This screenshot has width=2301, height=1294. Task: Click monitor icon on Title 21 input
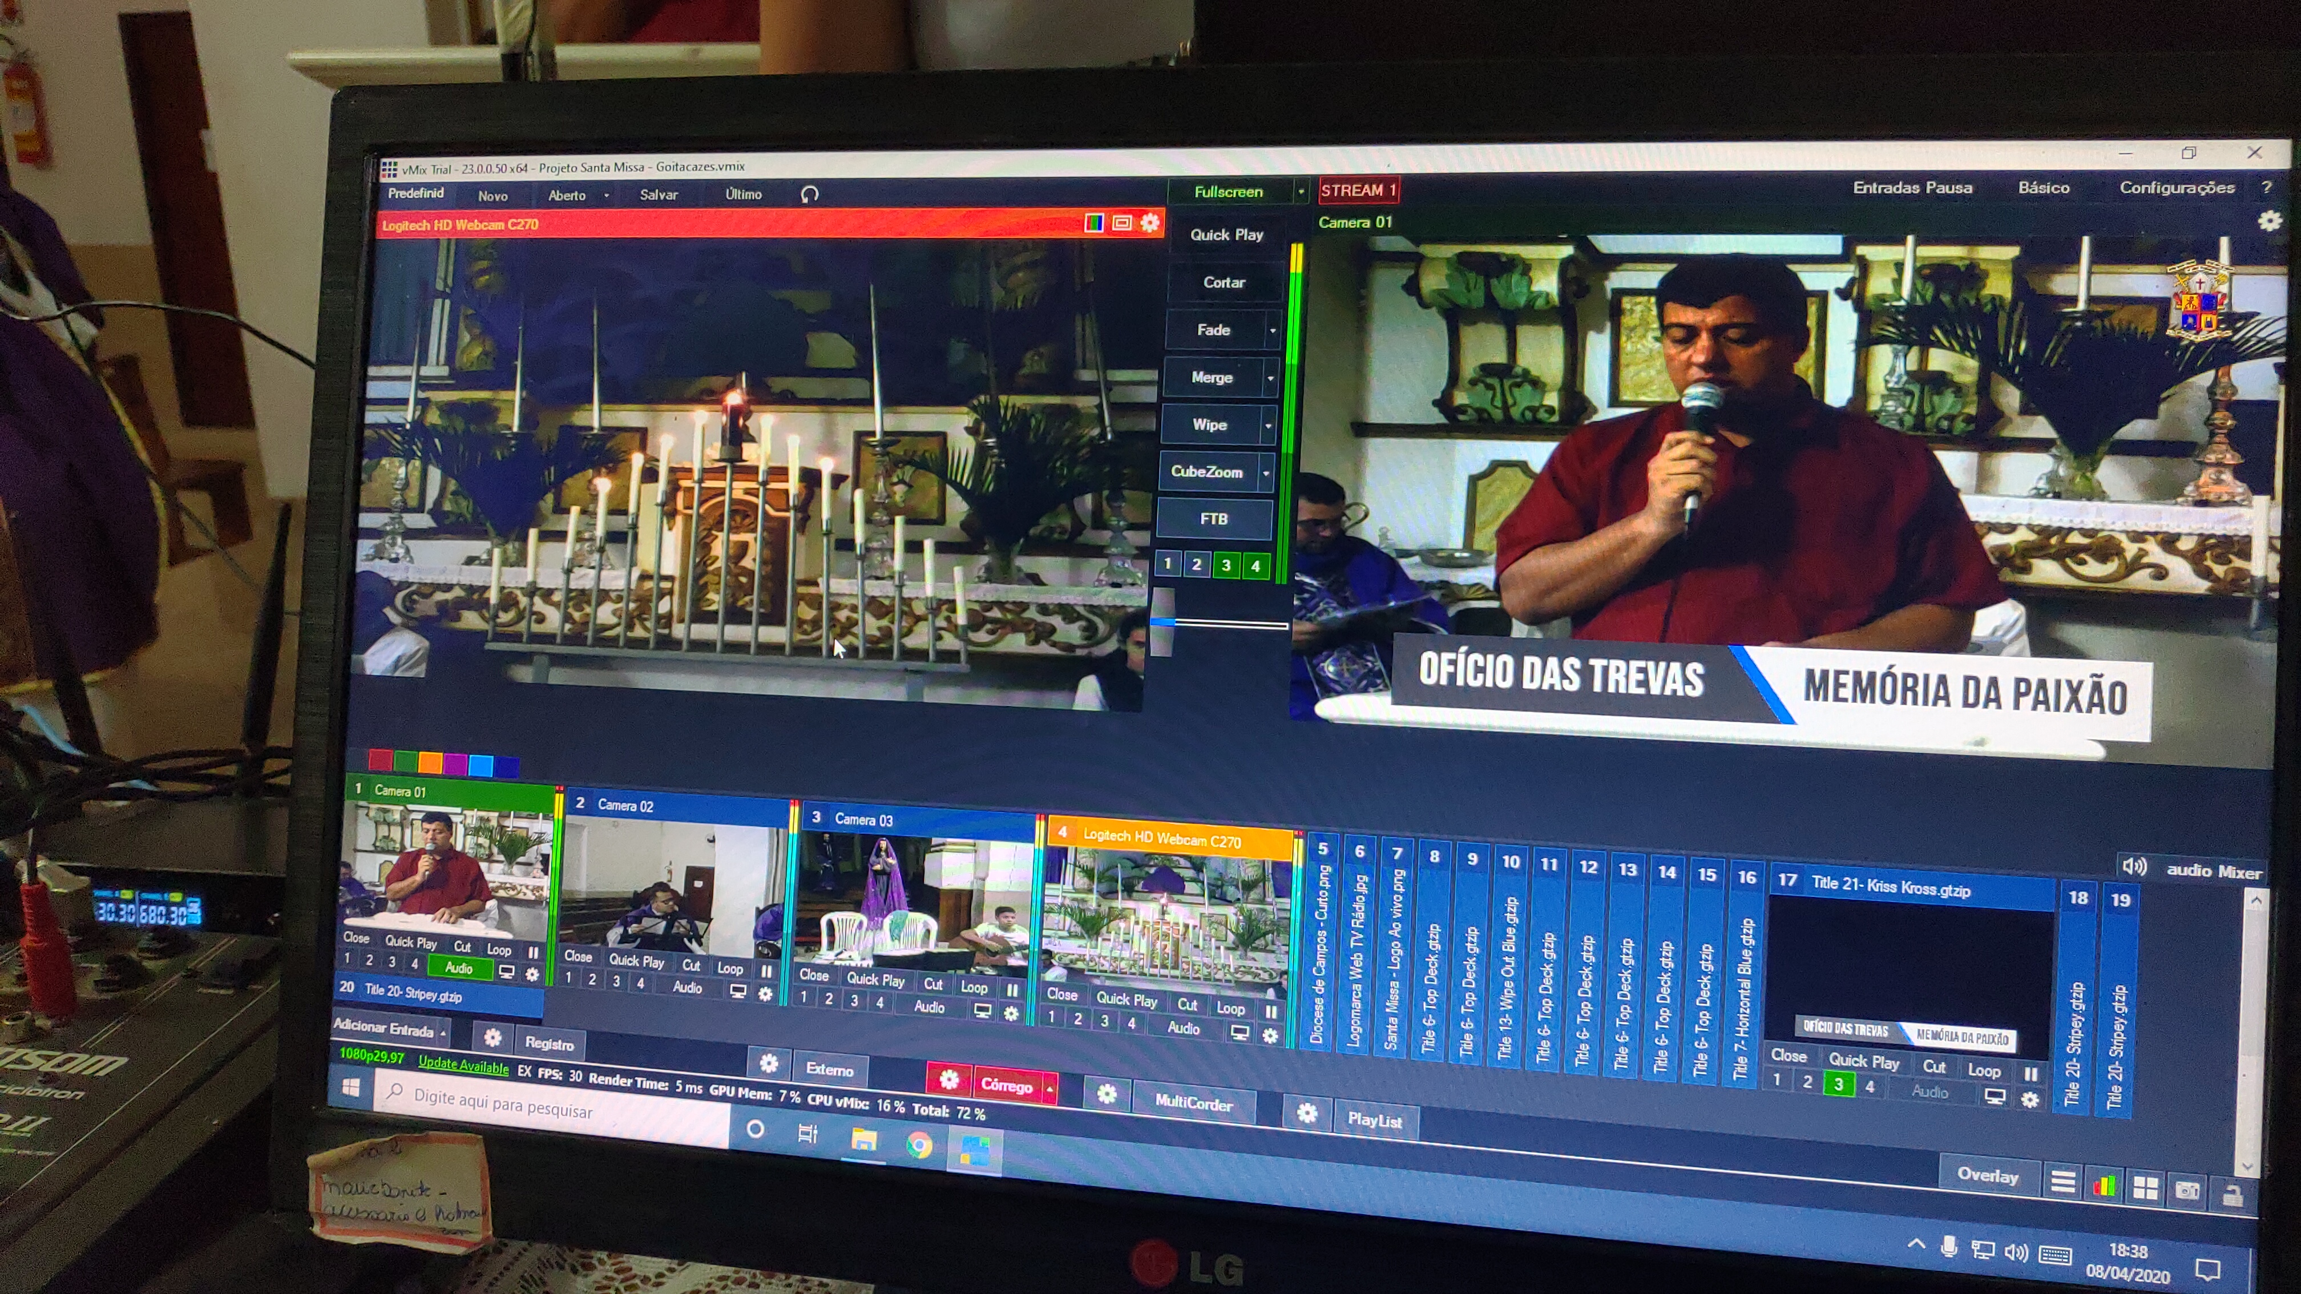click(x=1995, y=1096)
